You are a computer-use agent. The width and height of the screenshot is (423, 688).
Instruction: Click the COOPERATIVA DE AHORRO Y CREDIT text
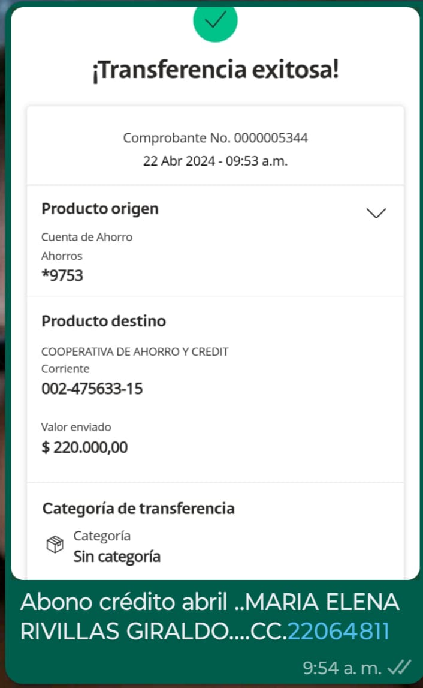tap(135, 352)
